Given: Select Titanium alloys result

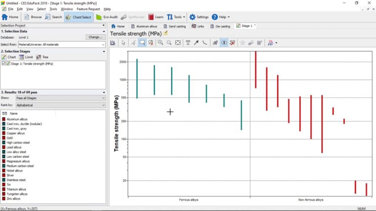Looking at the screenshot, I should (16, 189).
